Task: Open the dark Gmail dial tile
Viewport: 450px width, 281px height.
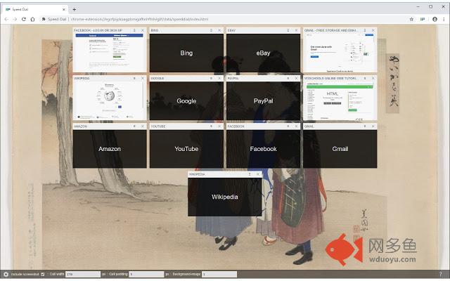Action: point(340,149)
